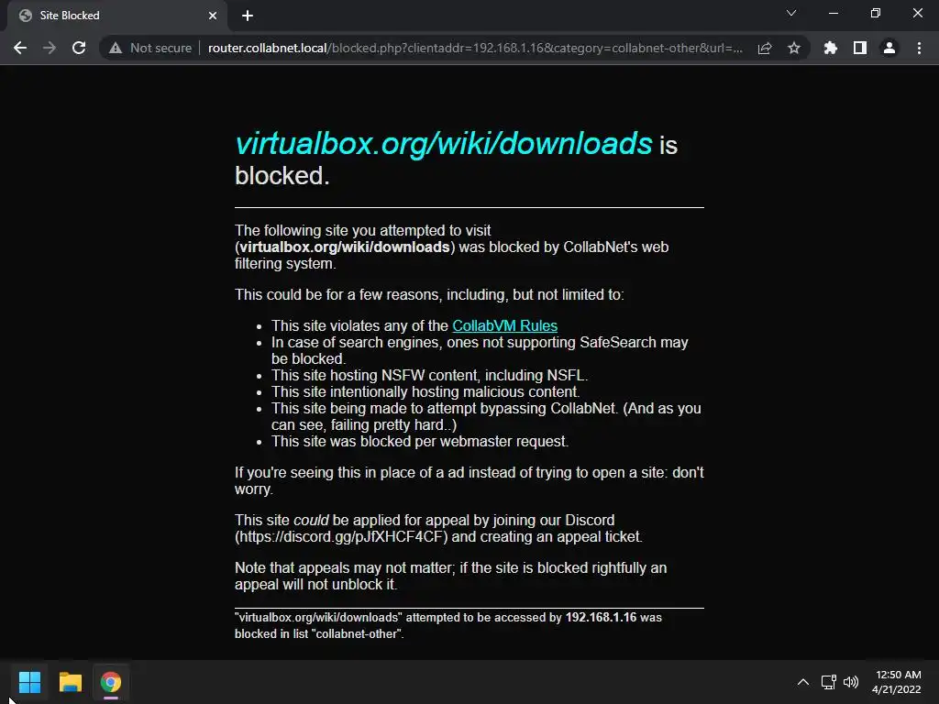939x704 pixels.
Task: Open the Extensions puzzle icon
Action: [x=831, y=48]
